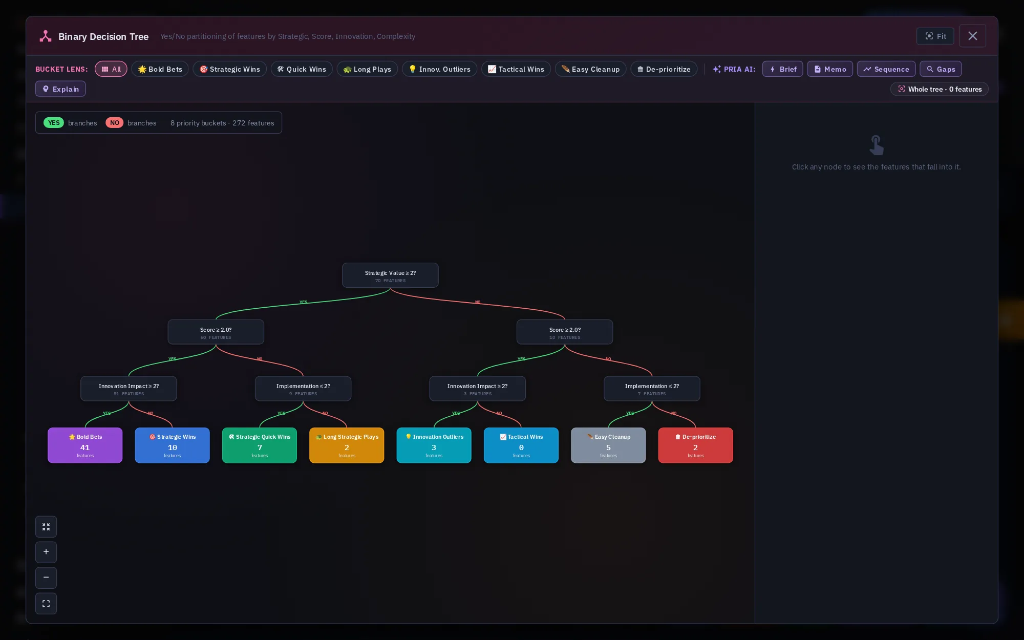Generate PRIA AI Memo
The height and width of the screenshot is (640, 1024).
pyautogui.click(x=830, y=69)
